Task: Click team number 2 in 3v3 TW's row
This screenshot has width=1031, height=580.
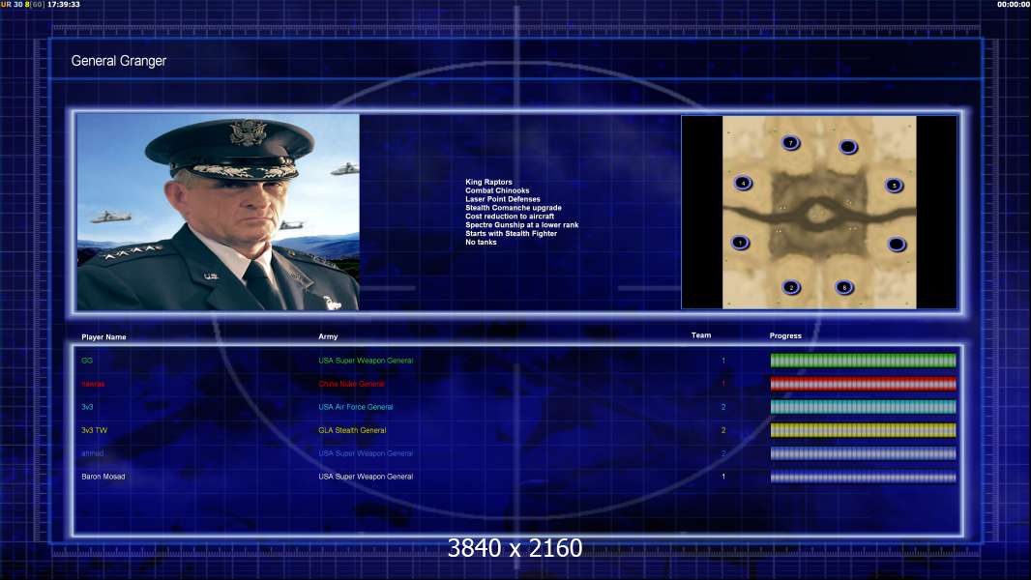Action: pyautogui.click(x=723, y=430)
